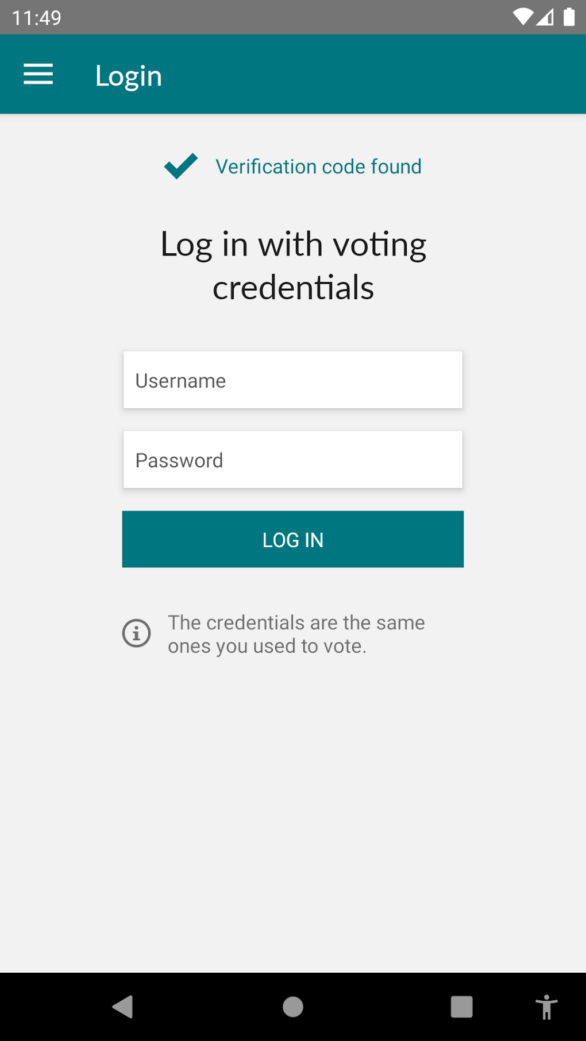Click the teal verification checkmark icon
Image resolution: width=586 pixels, height=1041 pixels.
click(x=181, y=166)
